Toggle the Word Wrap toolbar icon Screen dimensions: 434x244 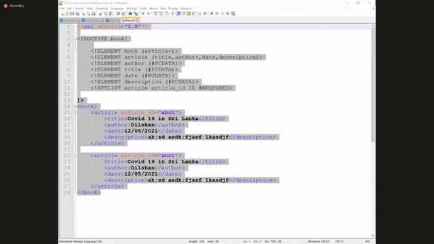pos(167,14)
